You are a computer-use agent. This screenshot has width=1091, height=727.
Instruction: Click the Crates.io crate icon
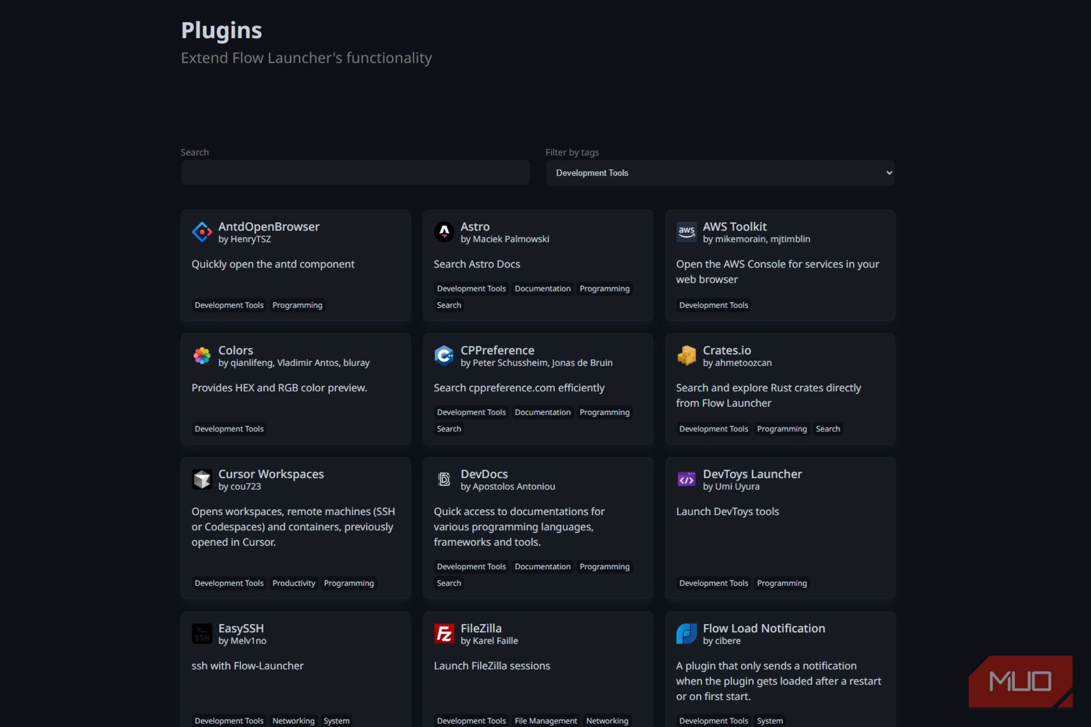(x=686, y=356)
